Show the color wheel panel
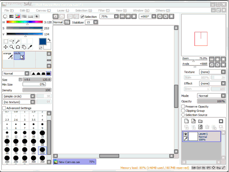This screenshot has width=229, height=172. (x=5, y=17)
